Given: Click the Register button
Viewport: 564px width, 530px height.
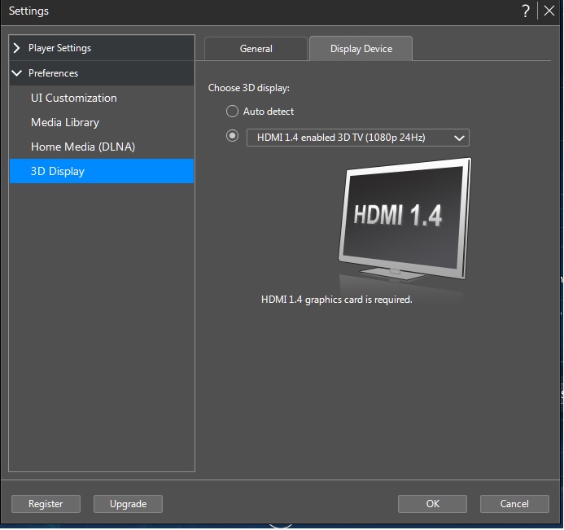Looking at the screenshot, I should (x=46, y=504).
